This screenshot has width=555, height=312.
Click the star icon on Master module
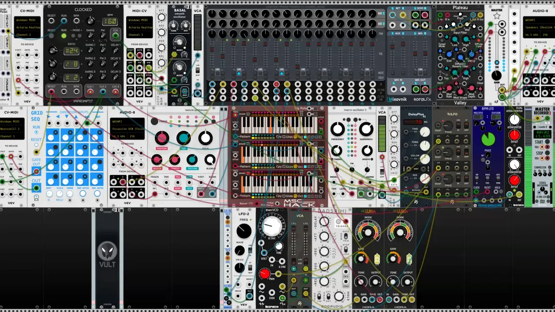tap(497, 16)
